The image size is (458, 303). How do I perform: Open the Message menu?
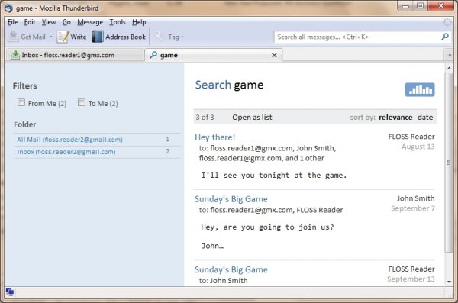[x=90, y=22]
